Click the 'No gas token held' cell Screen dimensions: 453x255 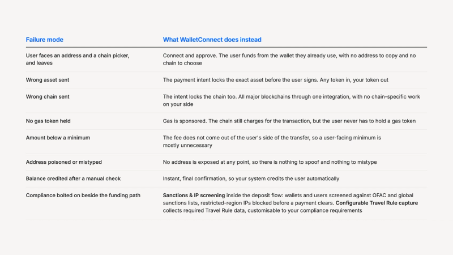point(48,121)
